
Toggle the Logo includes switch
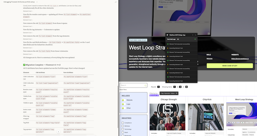tap(124, 104)
